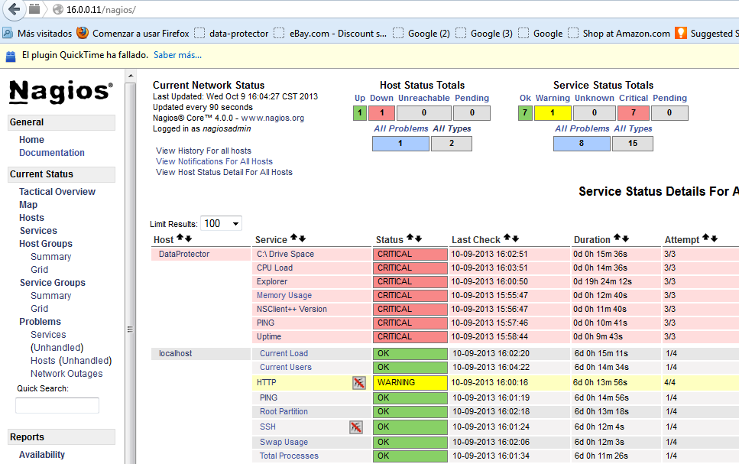Sort Duration column ascending with up arrow
Viewport: 739px width, 464px height.
[617, 238]
